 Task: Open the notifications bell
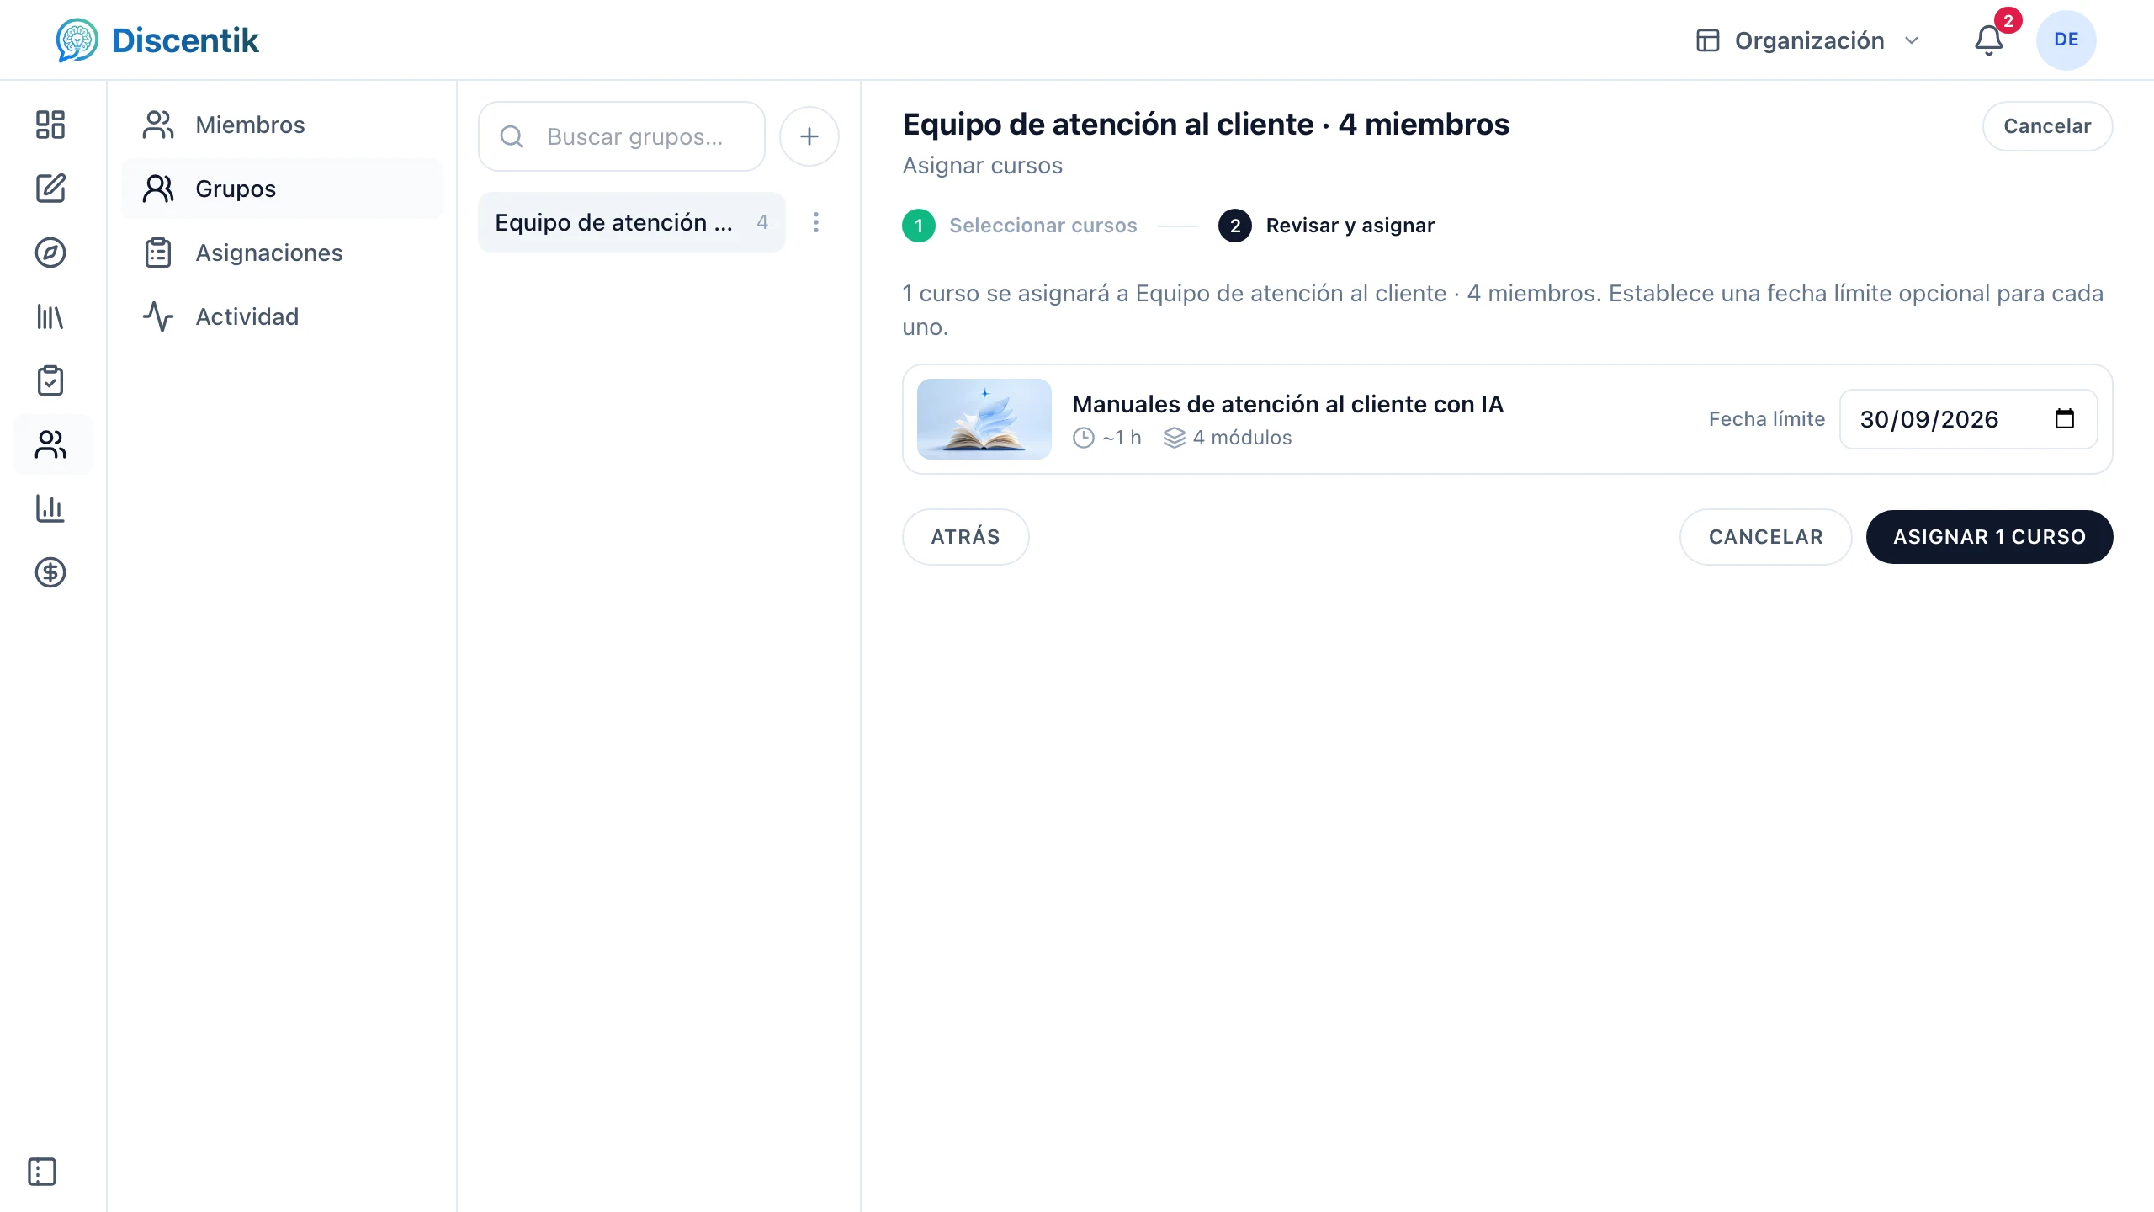[x=1989, y=40]
